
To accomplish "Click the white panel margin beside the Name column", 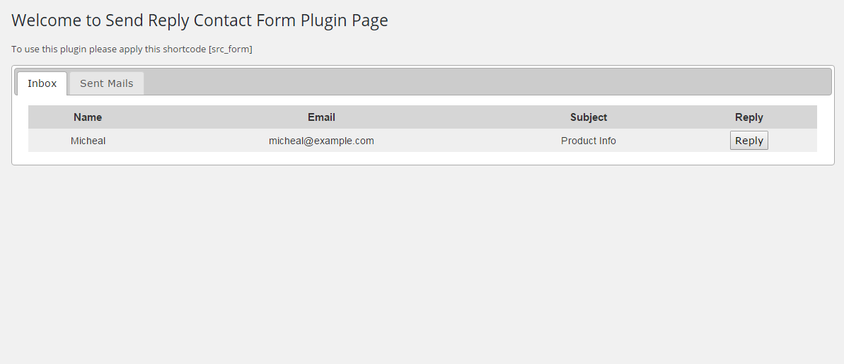I will point(21,129).
